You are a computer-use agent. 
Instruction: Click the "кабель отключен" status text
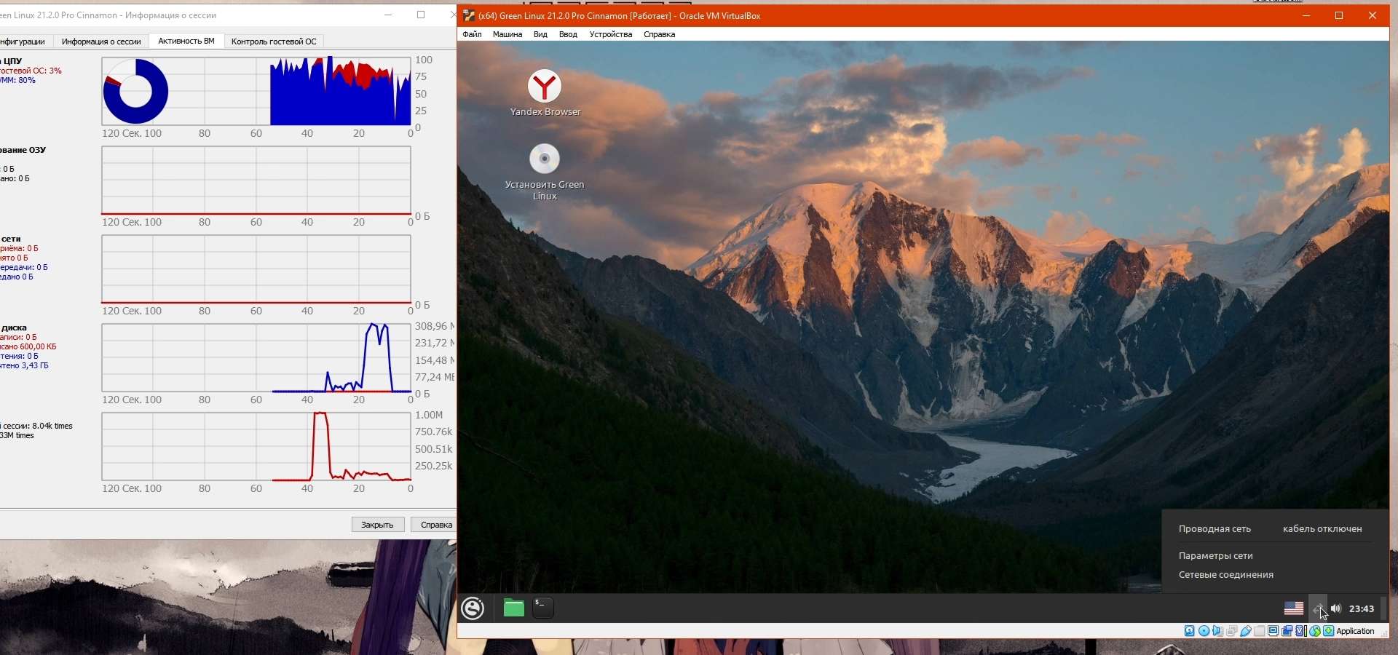click(x=1322, y=529)
